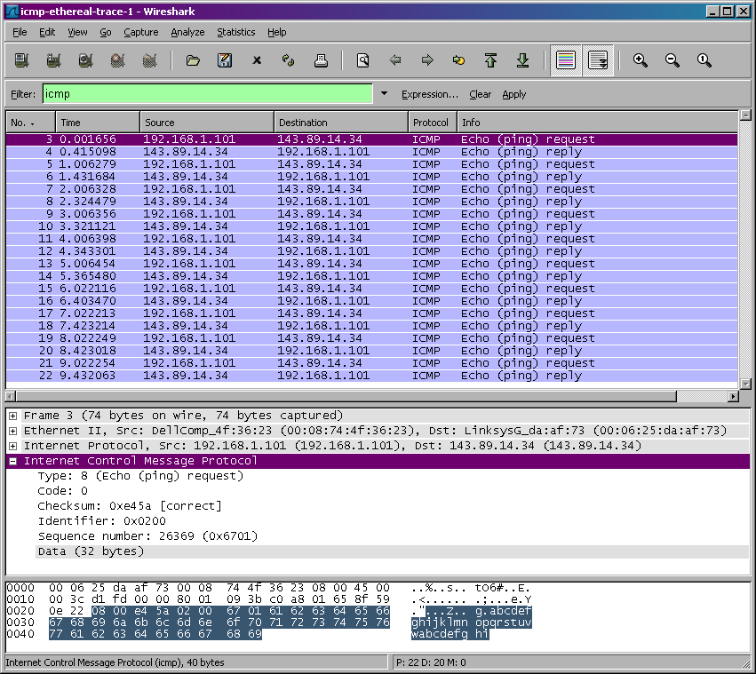Open the Statistics menu

(x=235, y=32)
